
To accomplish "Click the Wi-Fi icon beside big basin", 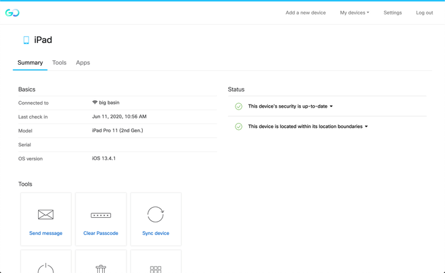I will coord(95,103).
